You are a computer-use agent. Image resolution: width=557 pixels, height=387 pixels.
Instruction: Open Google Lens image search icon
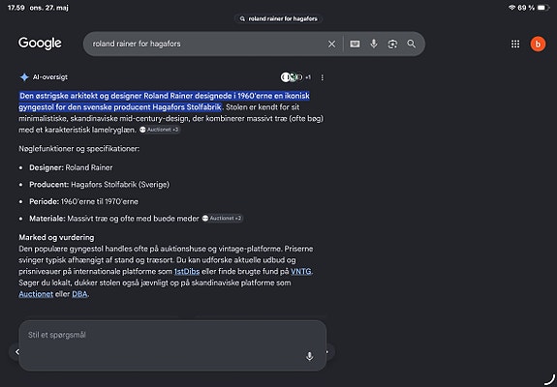coord(392,44)
